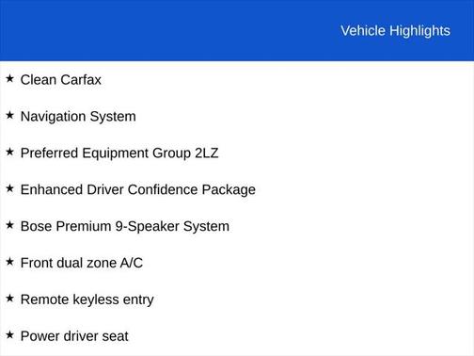Click the Navigation System item

point(78,117)
